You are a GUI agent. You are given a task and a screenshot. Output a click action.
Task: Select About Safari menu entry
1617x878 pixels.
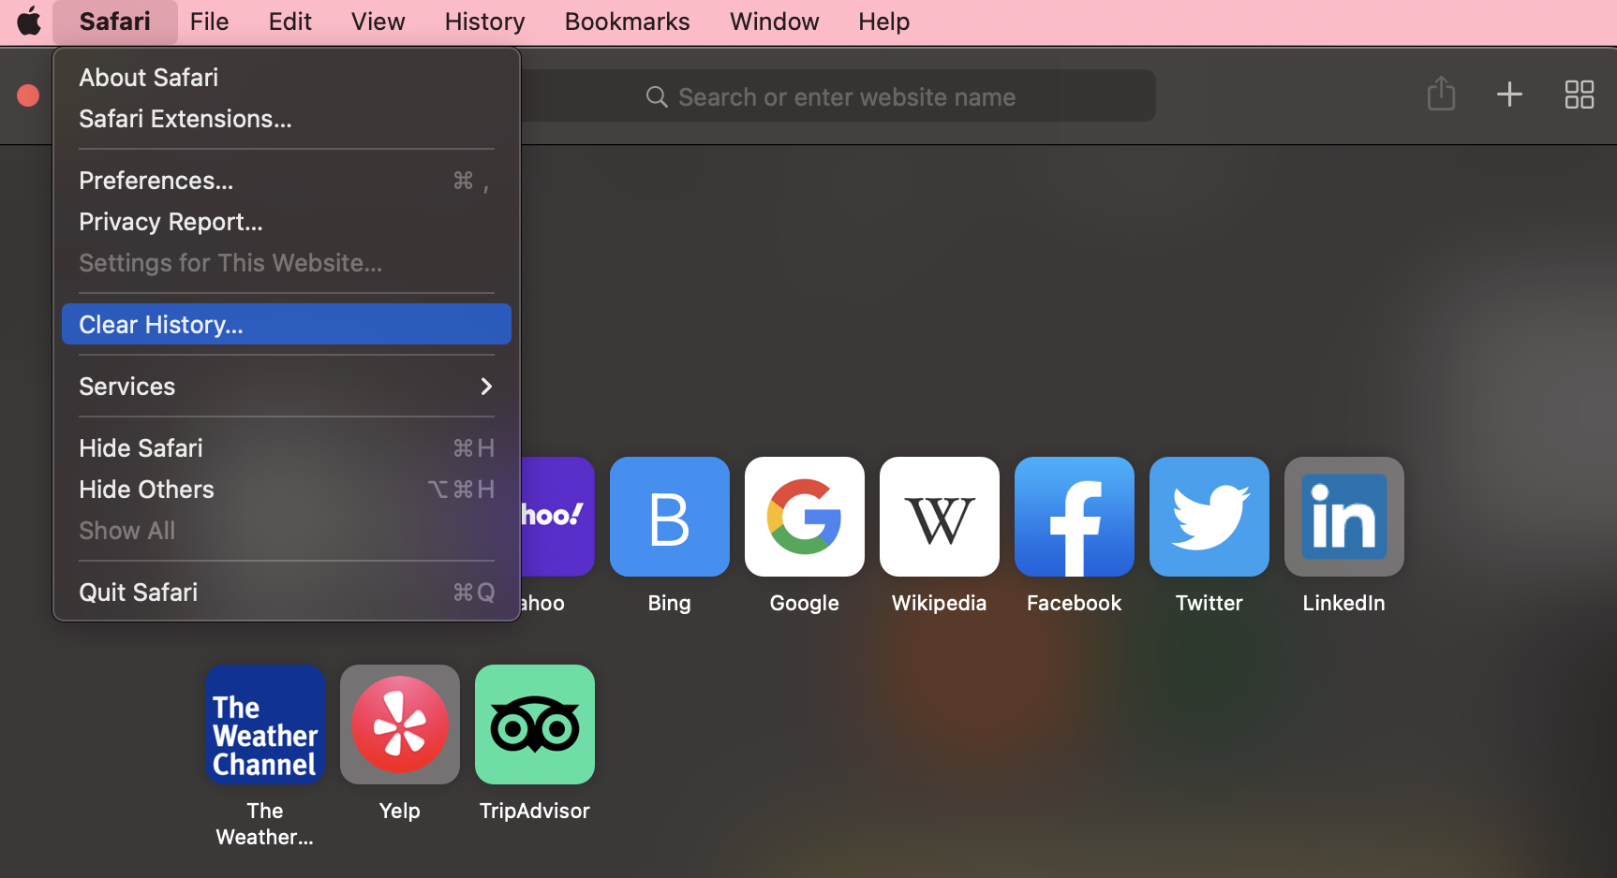pyautogui.click(x=287, y=78)
